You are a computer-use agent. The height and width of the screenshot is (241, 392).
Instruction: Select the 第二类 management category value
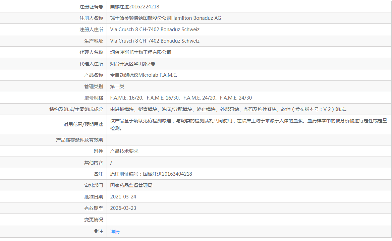coord(117,86)
